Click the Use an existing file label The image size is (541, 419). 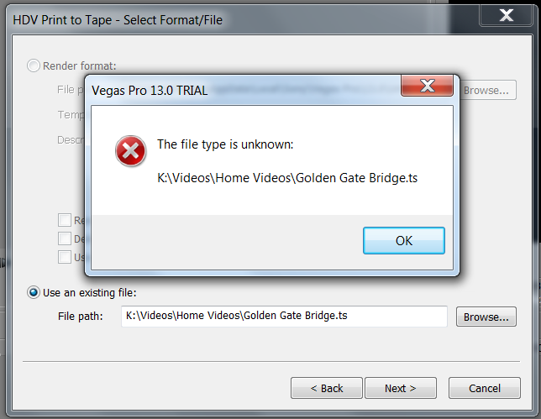pyautogui.click(x=90, y=292)
